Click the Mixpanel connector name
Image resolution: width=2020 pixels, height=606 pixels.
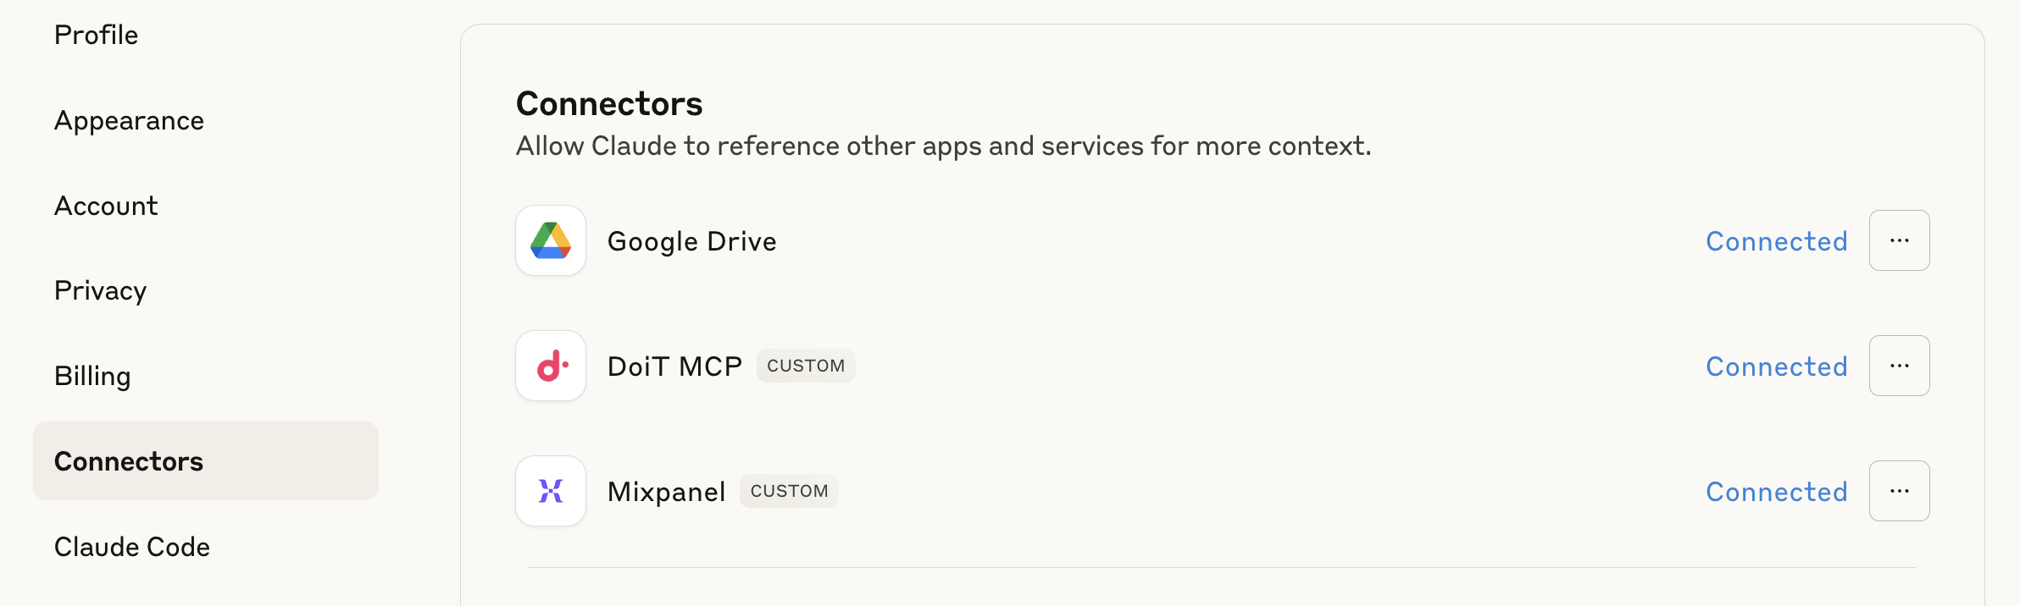point(666,493)
